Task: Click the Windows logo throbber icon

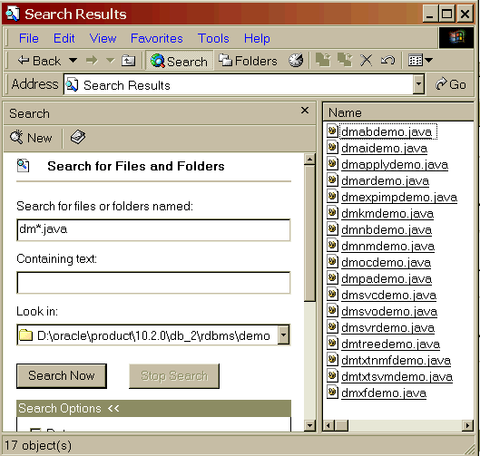Action: (x=456, y=37)
